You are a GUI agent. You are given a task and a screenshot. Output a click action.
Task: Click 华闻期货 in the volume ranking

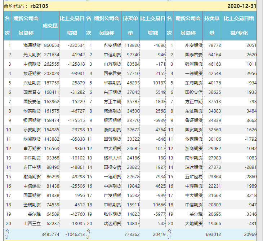32,139
